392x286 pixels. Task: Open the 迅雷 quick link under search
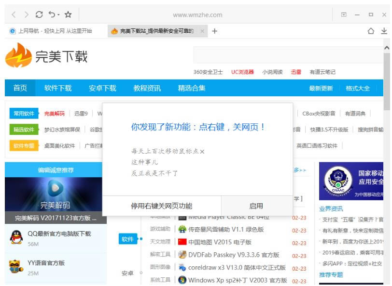[296, 72]
